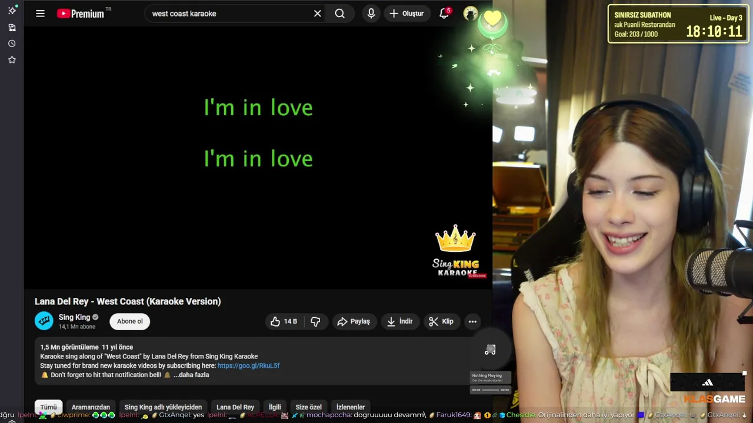Screen dimensions: 753x423
Task: Select the Tümü filter chip
Action: (x=48, y=407)
